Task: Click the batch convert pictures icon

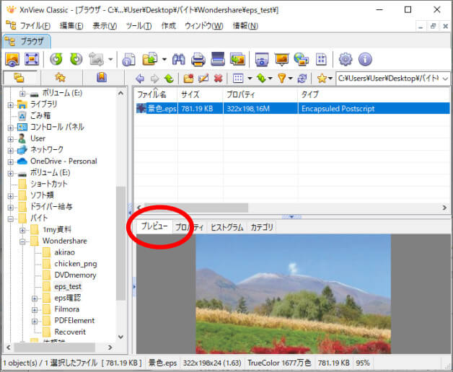Action: (237, 60)
